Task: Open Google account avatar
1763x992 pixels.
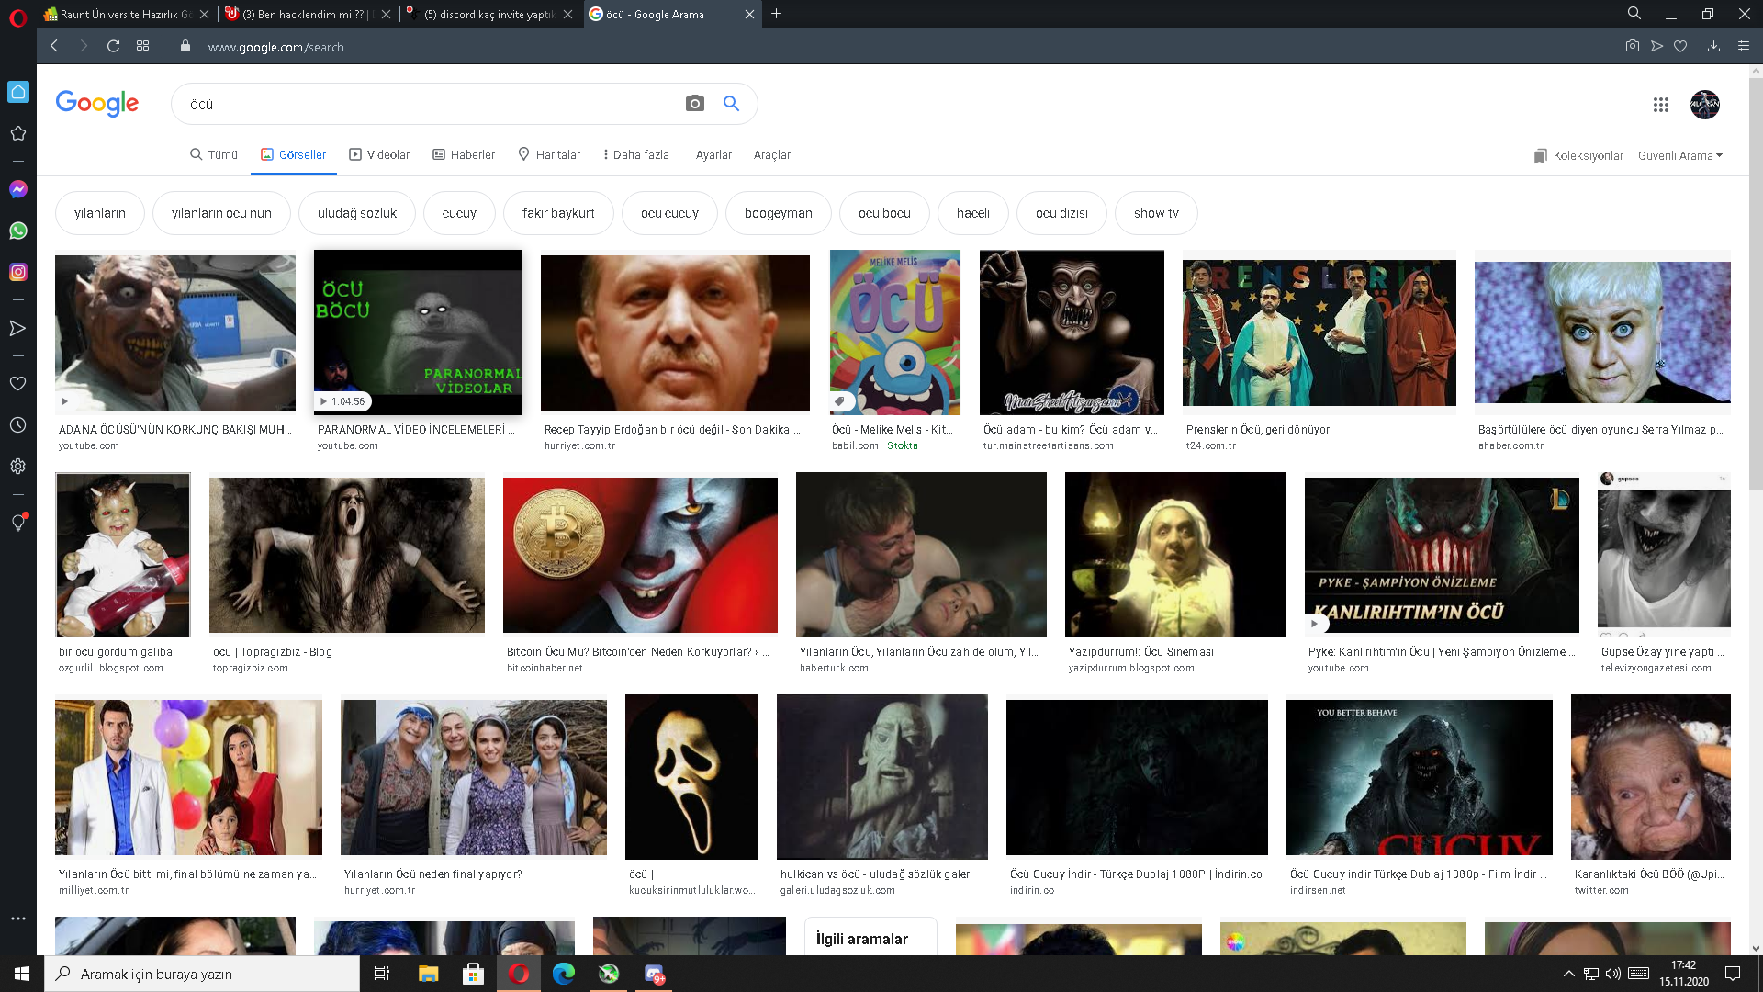Action: [x=1705, y=105]
